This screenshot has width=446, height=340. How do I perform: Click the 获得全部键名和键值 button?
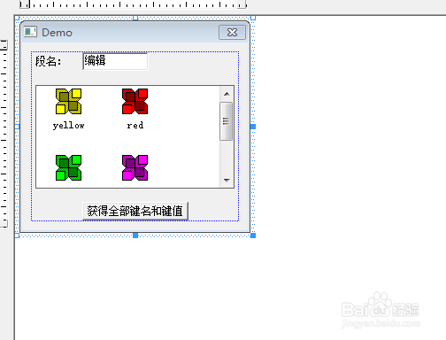pos(135,211)
